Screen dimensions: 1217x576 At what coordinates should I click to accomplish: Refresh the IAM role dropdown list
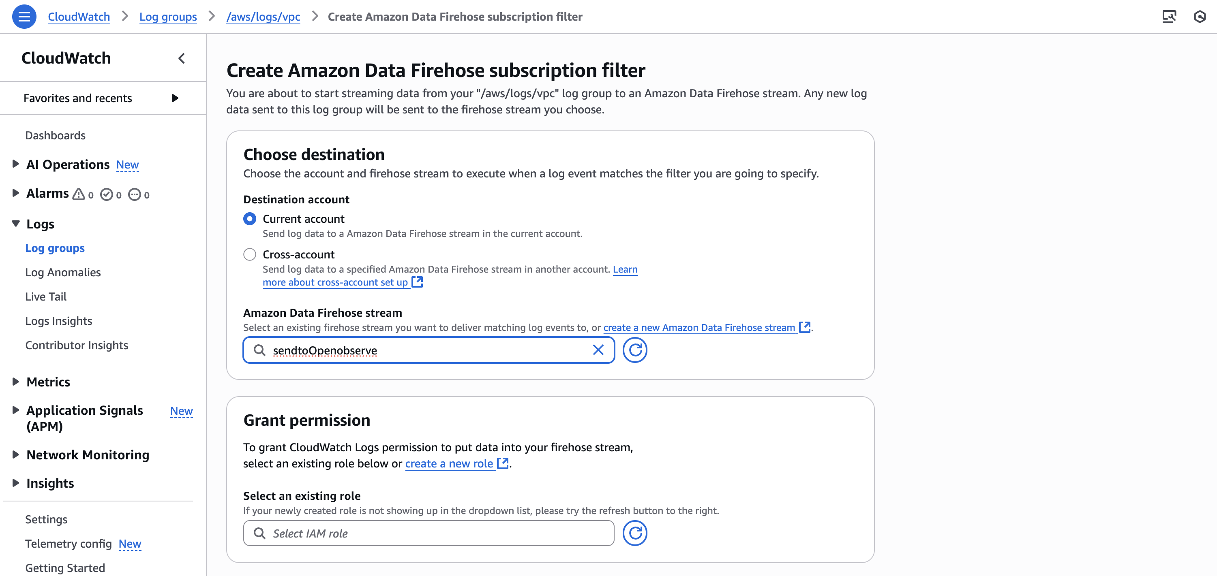(x=635, y=533)
